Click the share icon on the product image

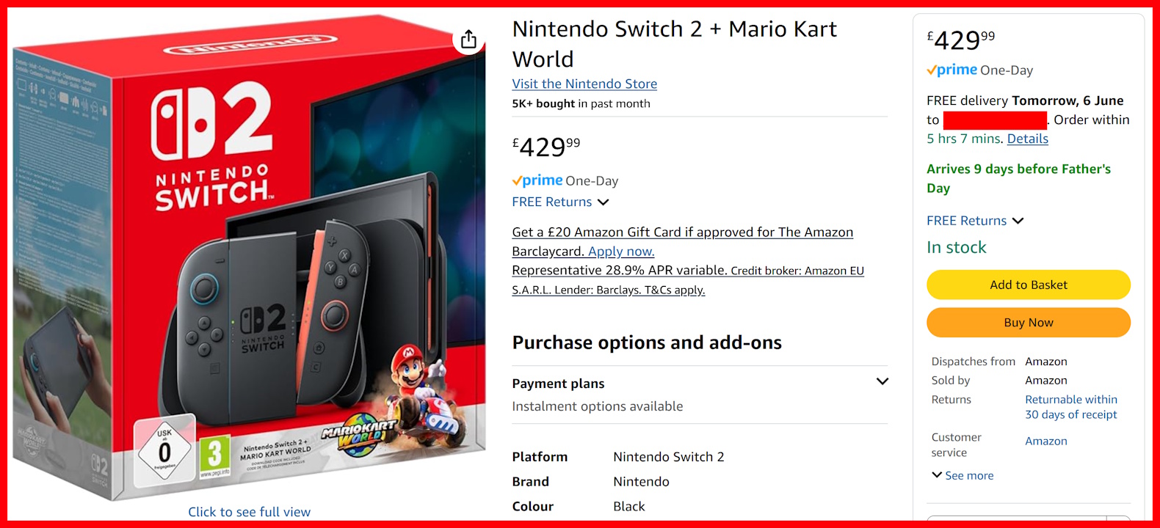click(x=469, y=40)
